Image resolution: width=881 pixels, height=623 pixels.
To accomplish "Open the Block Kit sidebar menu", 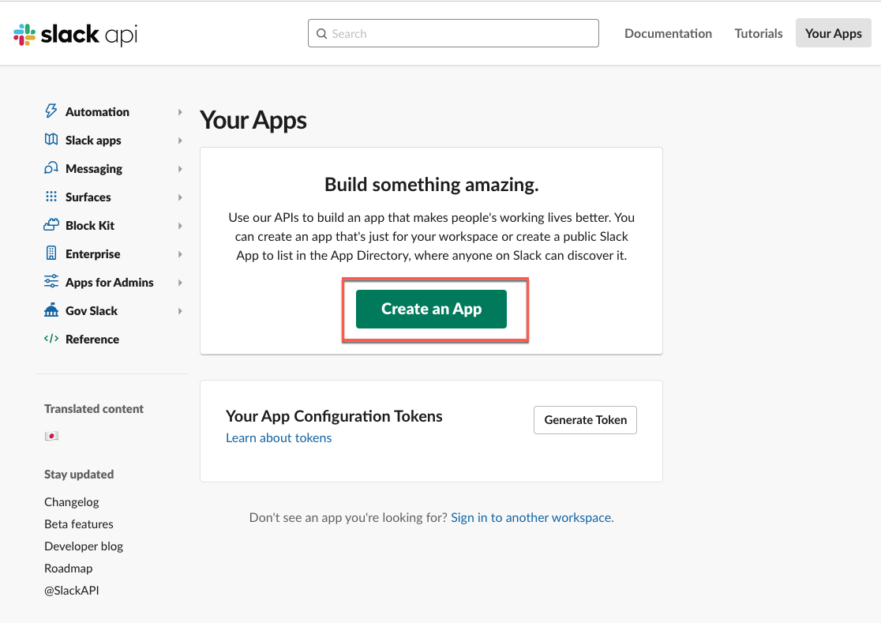I will (x=90, y=226).
